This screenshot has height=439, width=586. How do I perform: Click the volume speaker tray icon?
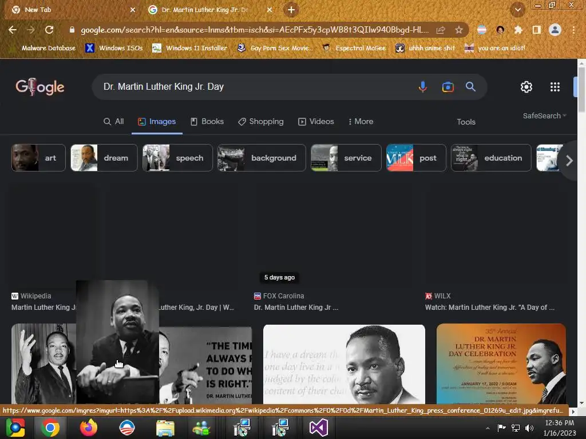pos(529,428)
